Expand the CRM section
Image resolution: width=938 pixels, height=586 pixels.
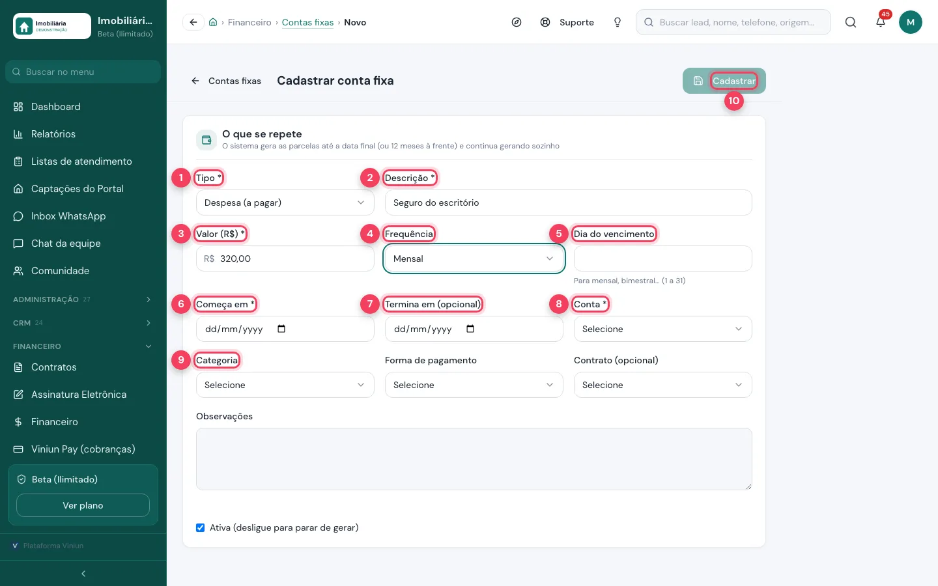(83, 323)
